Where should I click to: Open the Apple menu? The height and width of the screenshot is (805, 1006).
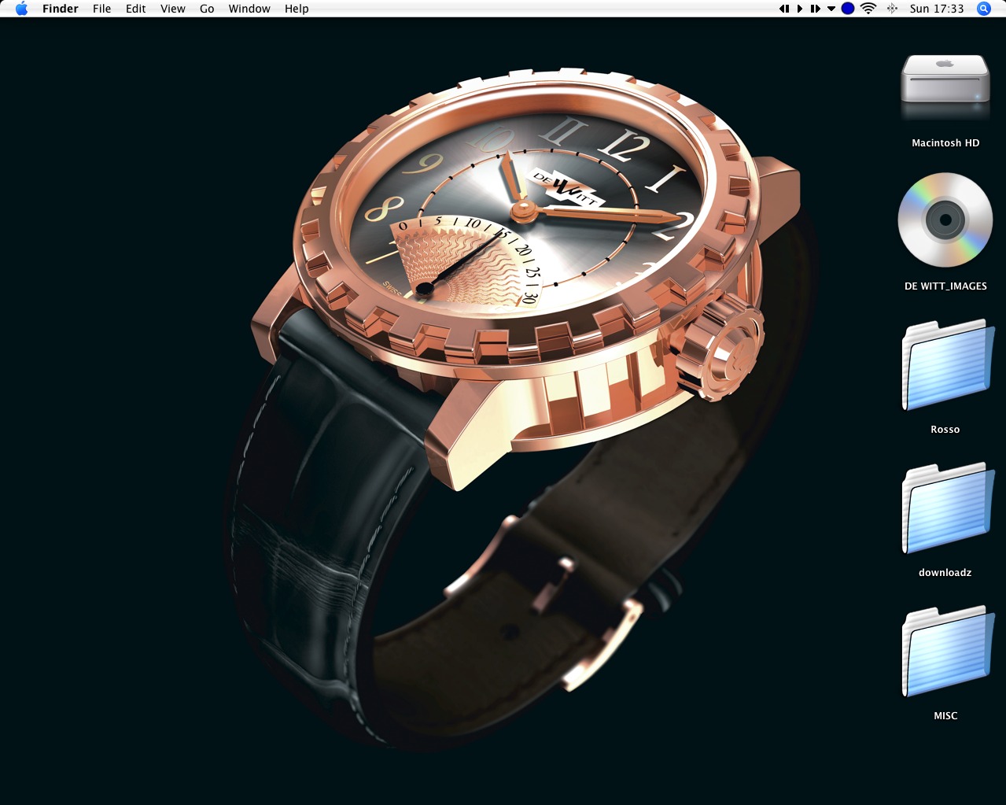pyautogui.click(x=21, y=9)
